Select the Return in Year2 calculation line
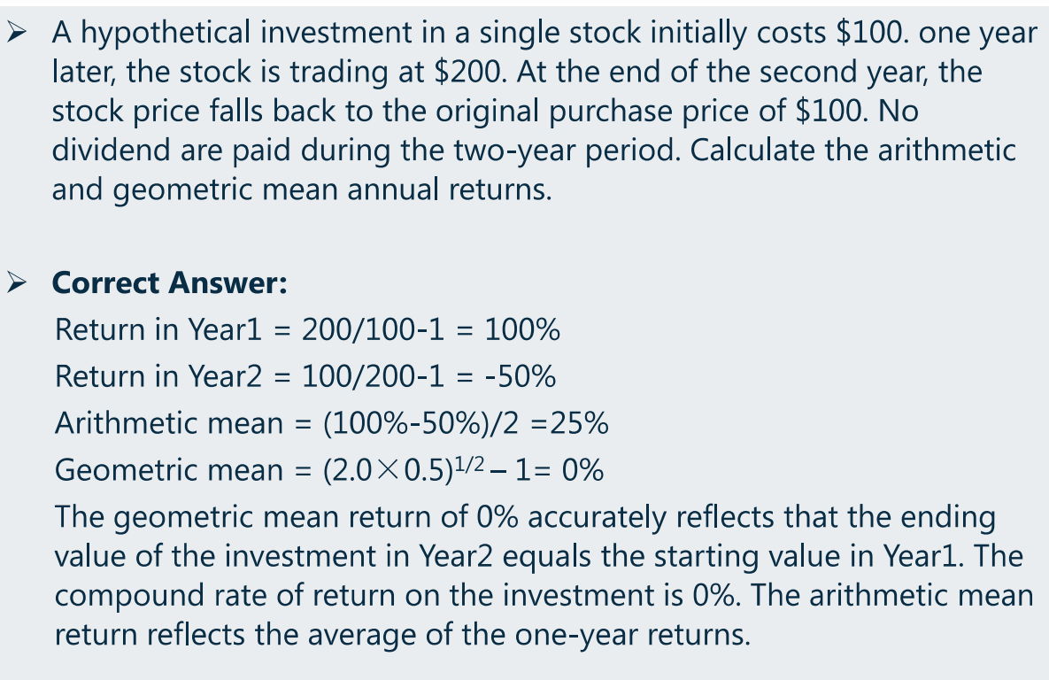The height and width of the screenshot is (680, 1049). coord(305,376)
